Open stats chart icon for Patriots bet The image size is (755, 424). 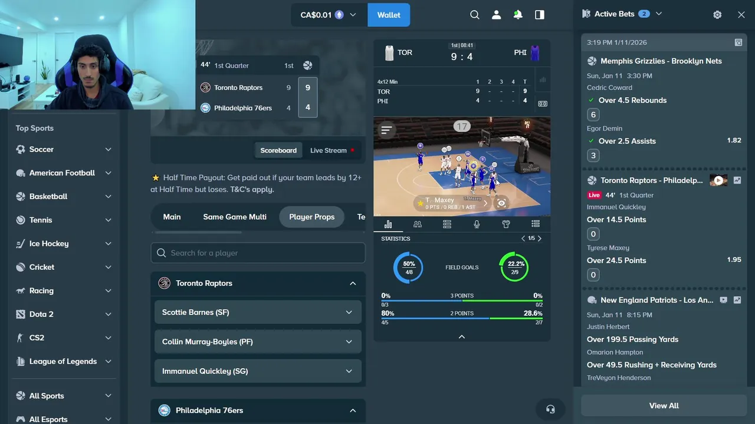pyautogui.click(x=737, y=300)
